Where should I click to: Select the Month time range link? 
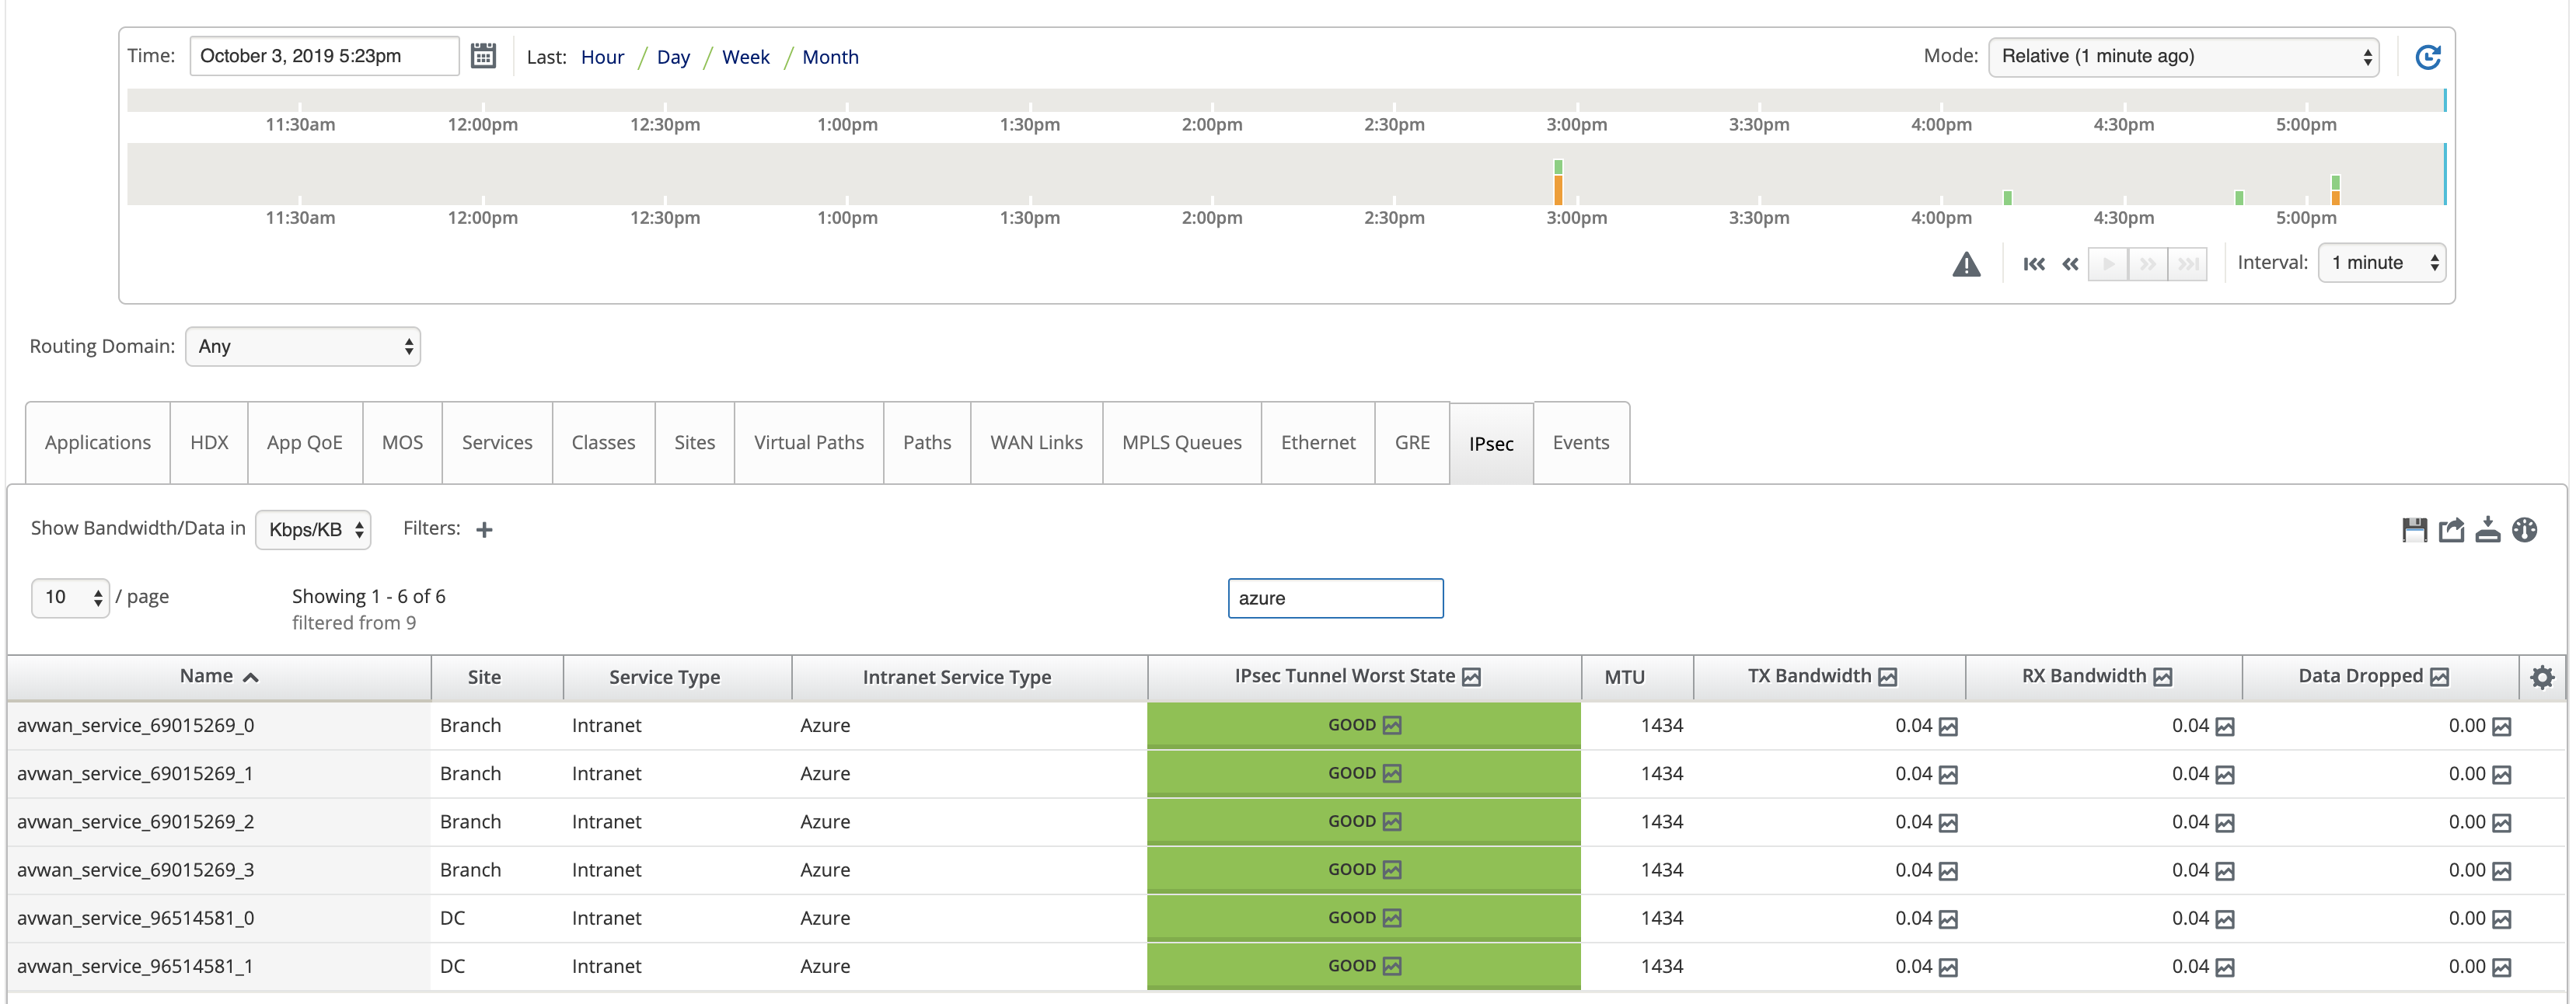coord(830,57)
